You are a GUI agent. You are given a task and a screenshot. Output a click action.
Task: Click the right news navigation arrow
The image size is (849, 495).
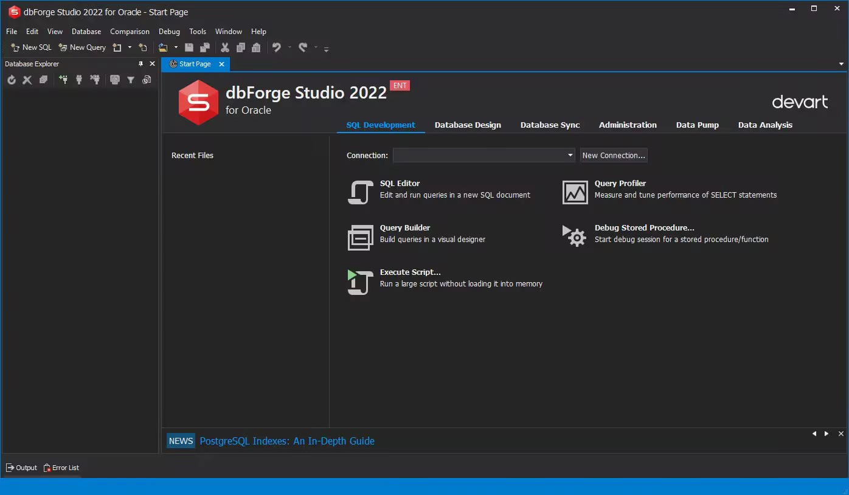tap(826, 434)
